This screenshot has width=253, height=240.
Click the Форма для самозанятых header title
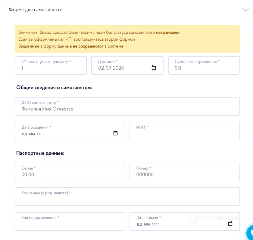click(x=35, y=10)
